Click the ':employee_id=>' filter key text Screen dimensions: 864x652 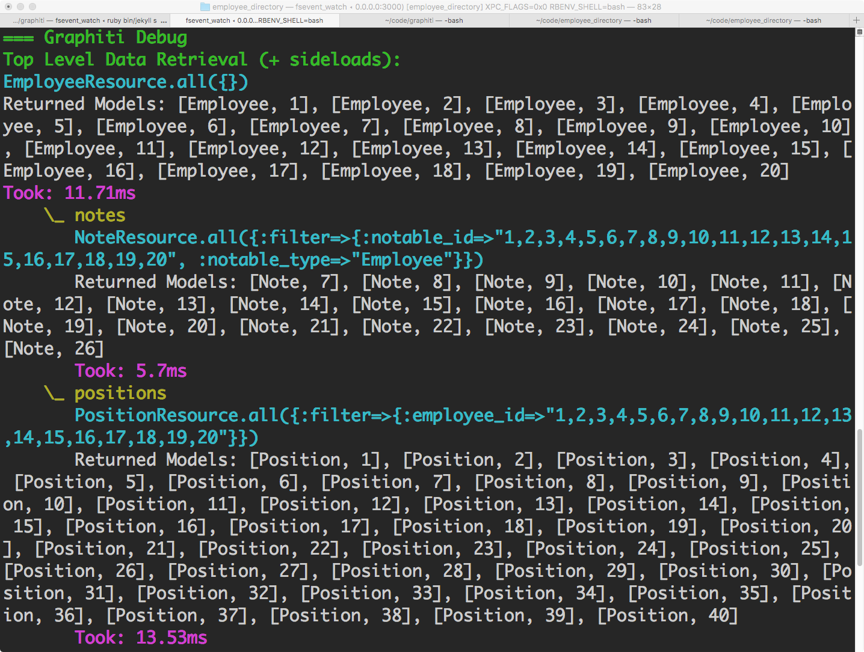click(x=474, y=415)
